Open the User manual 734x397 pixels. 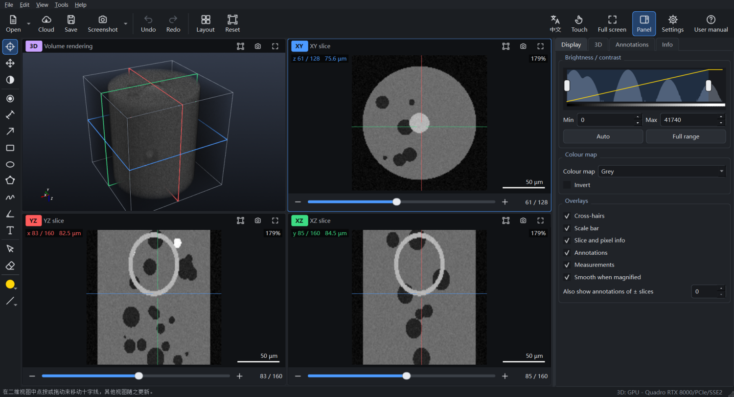[711, 23]
